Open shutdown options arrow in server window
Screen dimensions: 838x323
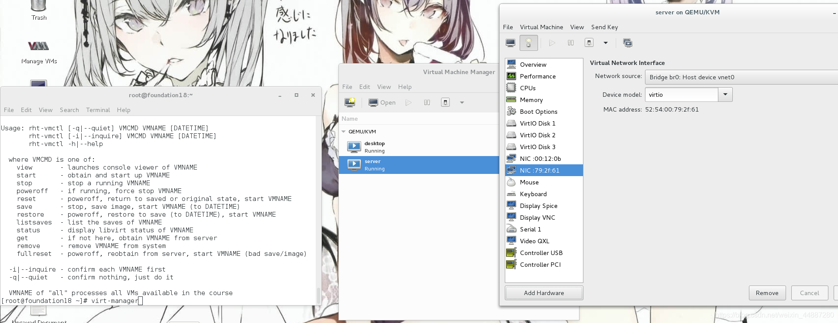coord(606,43)
